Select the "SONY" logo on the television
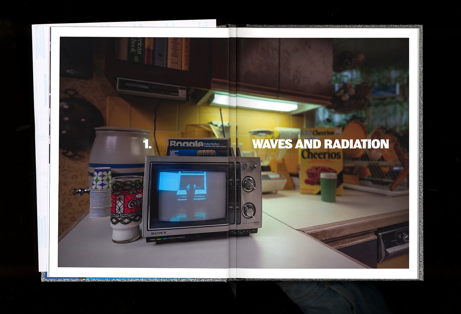This screenshot has width=461, height=314. (x=159, y=233)
